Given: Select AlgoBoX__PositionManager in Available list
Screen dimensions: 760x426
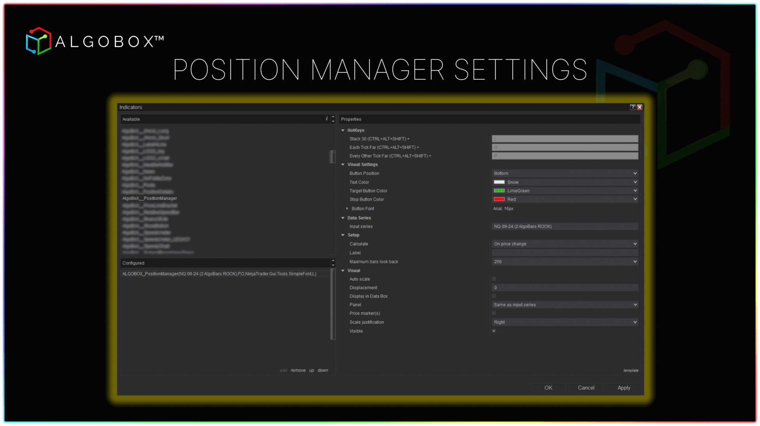Looking at the screenshot, I should (x=150, y=198).
